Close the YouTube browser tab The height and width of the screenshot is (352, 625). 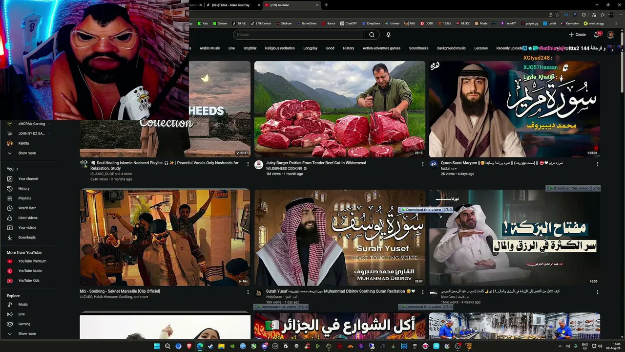point(317,5)
